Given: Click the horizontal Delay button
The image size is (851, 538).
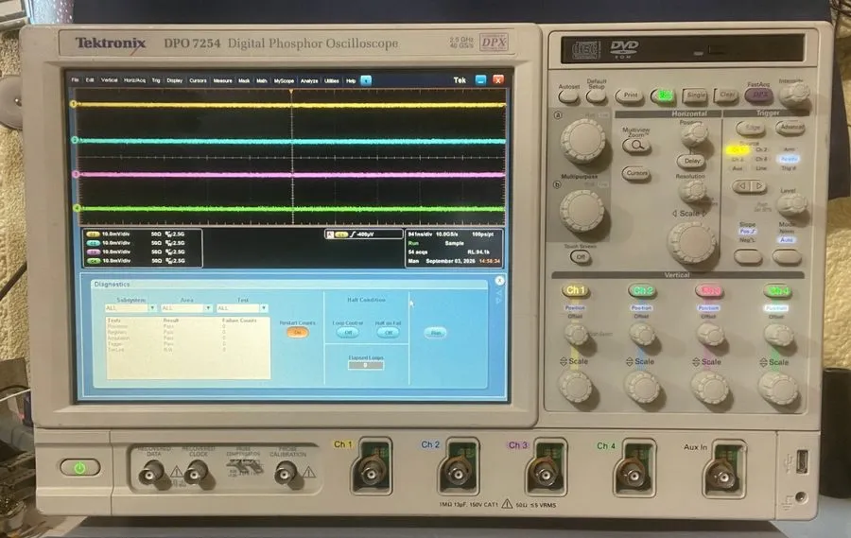Looking at the screenshot, I should pos(691,161).
